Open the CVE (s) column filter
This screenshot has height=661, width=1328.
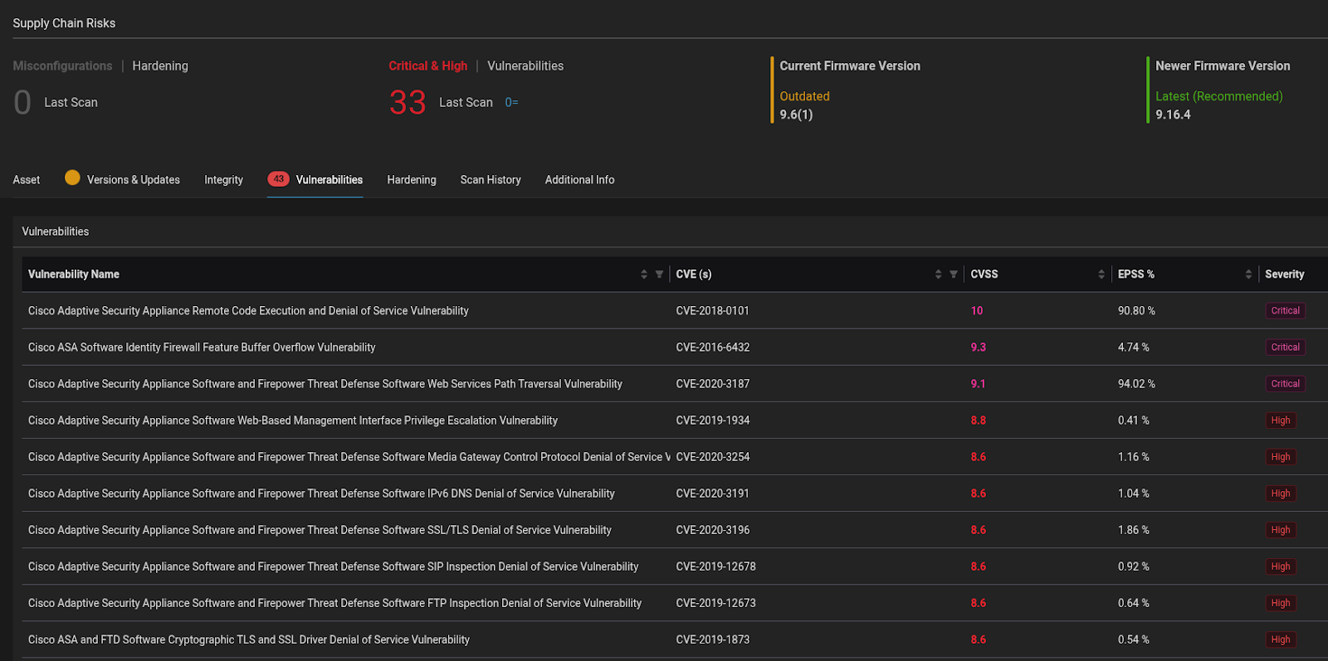point(954,275)
